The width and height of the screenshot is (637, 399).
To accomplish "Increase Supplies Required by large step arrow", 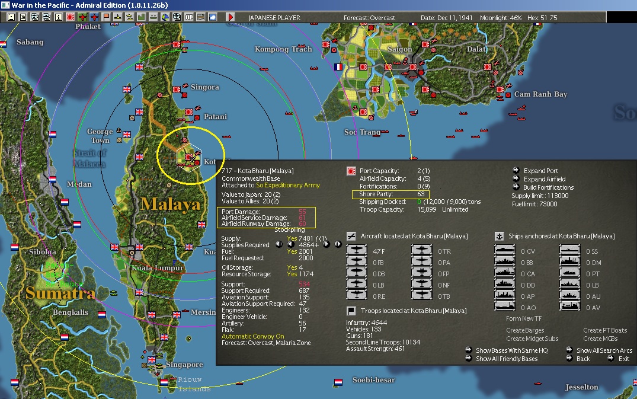I will [338, 244].
